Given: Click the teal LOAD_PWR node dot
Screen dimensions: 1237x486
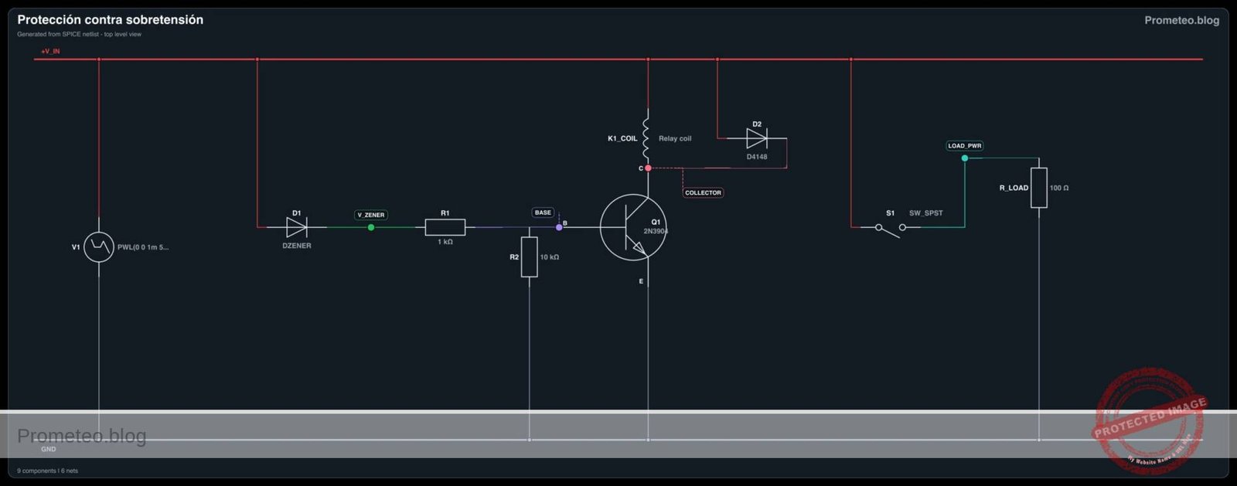Looking at the screenshot, I should (x=965, y=158).
